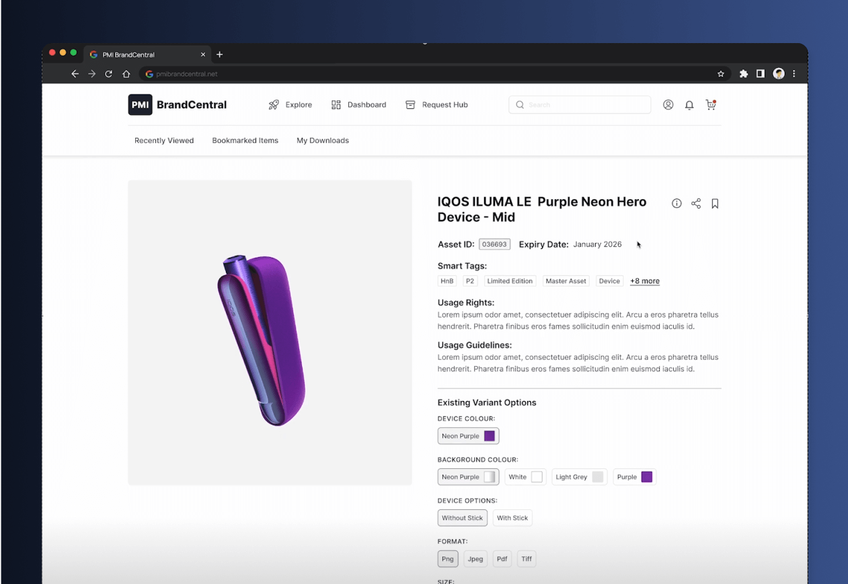Select Jpeg format
Viewport: 848px width, 584px height.
pyautogui.click(x=475, y=559)
